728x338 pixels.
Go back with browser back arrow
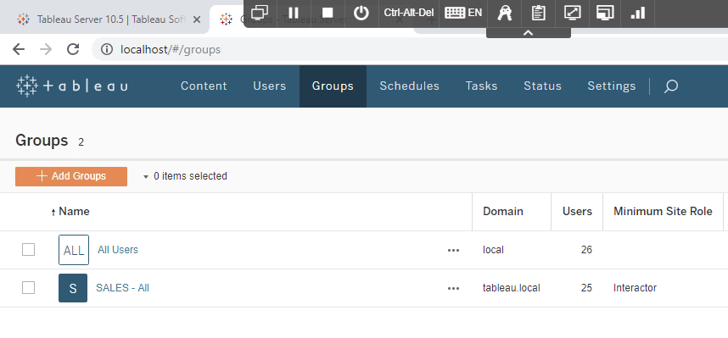click(x=19, y=49)
